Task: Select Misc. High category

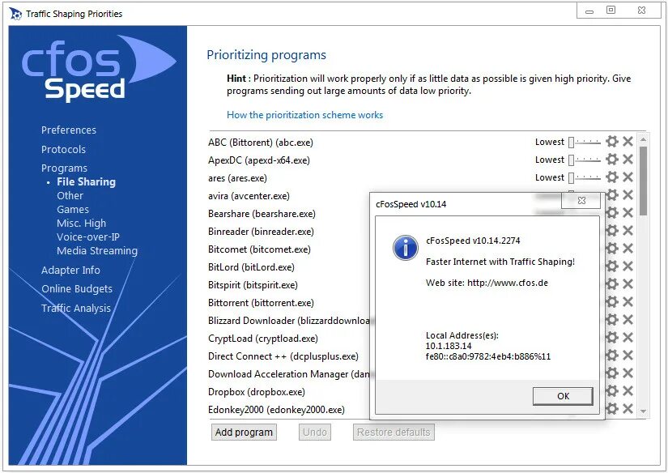Action: [x=81, y=224]
